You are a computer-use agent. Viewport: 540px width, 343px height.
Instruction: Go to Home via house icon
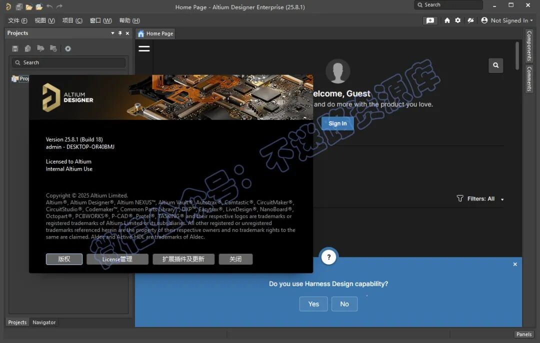point(447,20)
